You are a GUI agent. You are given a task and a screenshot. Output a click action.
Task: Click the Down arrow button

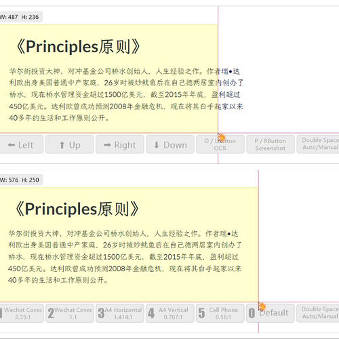coord(170,144)
